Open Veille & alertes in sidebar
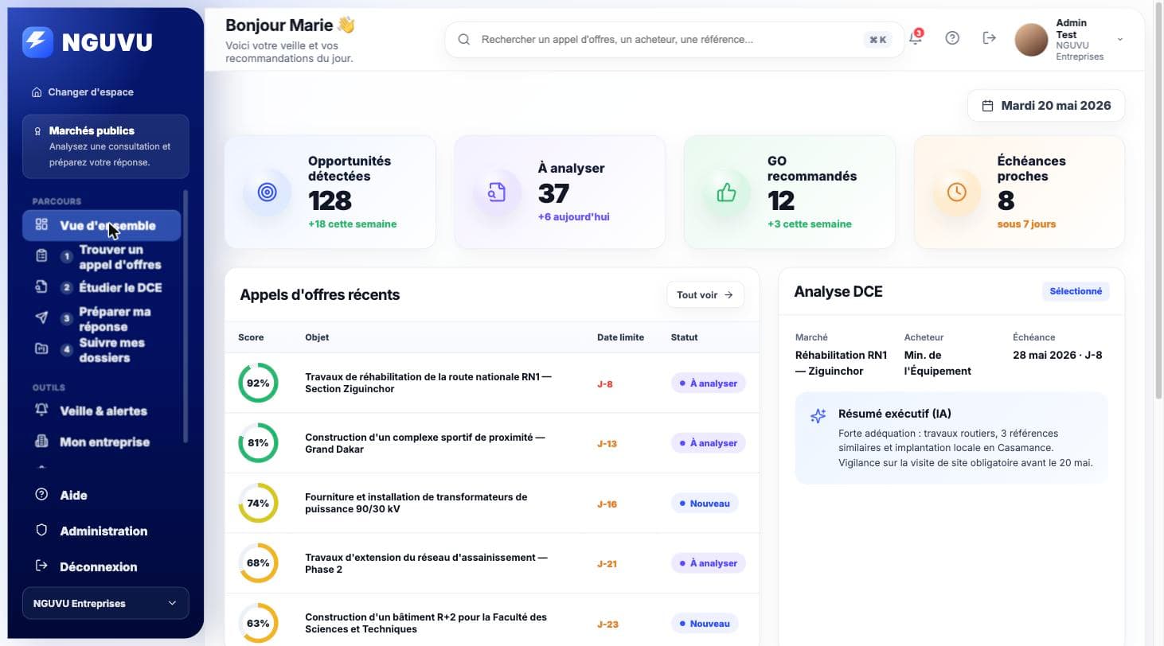Image resolution: width=1164 pixels, height=646 pixels. [102, 411]
